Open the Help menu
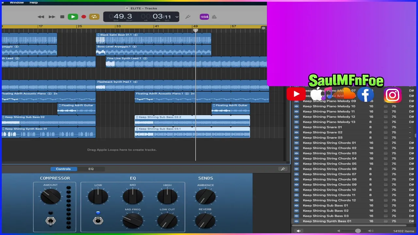This screenshot has height=235, width=418. pos(34,2)
